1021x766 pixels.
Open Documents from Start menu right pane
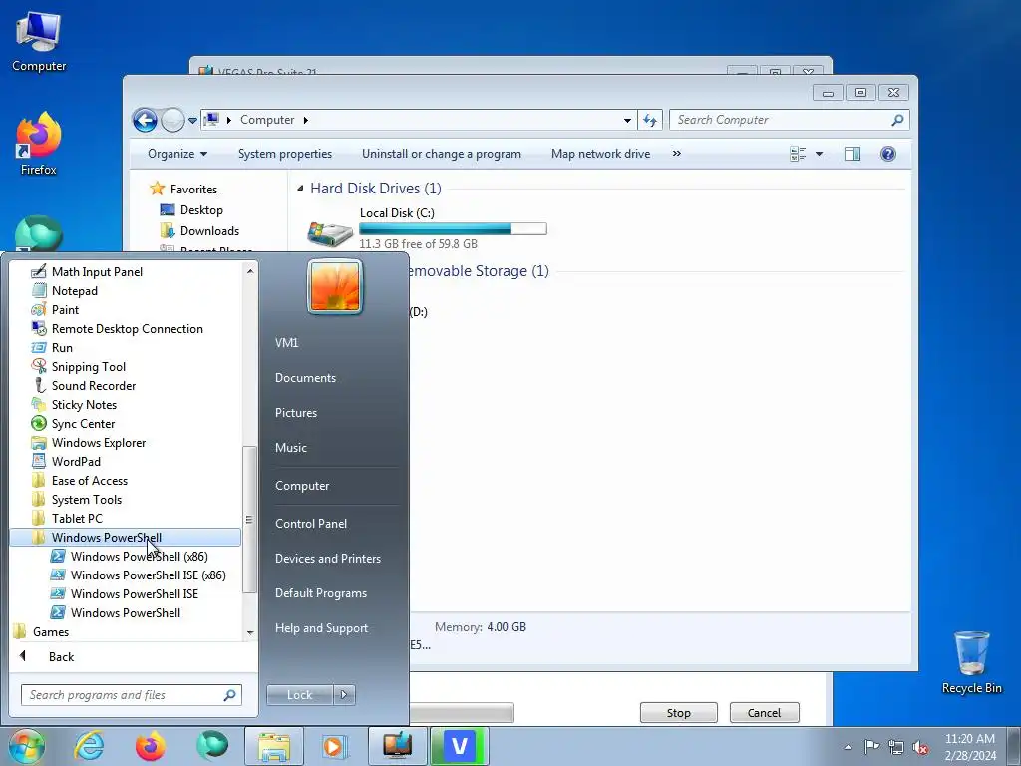tap(305, 378)
